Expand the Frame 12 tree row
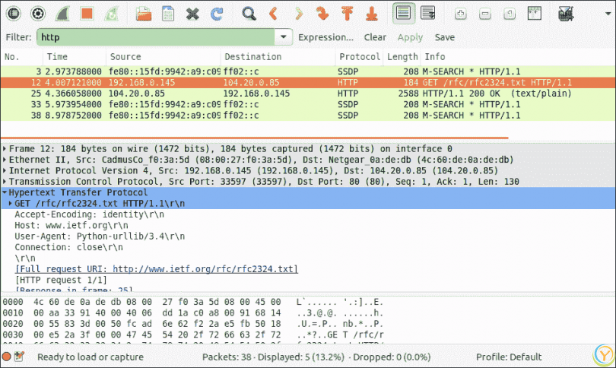 click(5, 149)
